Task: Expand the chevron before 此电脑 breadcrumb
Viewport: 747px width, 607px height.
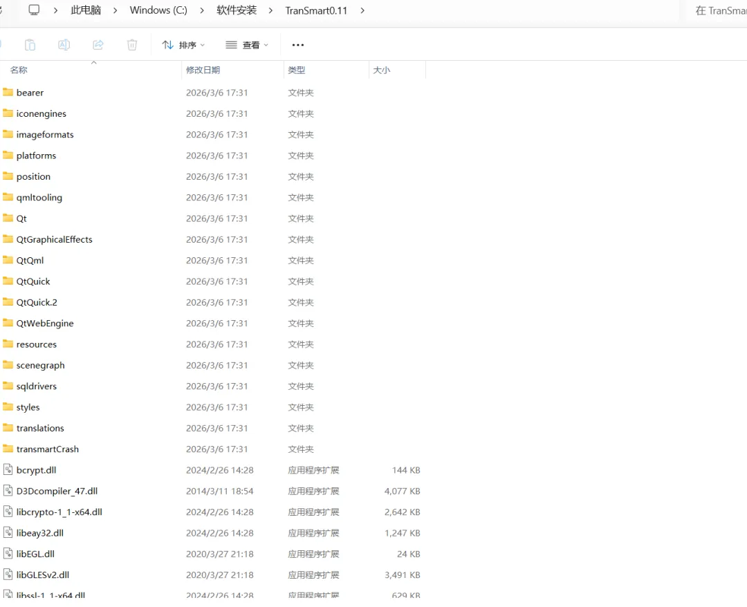Action: (56, 10)
